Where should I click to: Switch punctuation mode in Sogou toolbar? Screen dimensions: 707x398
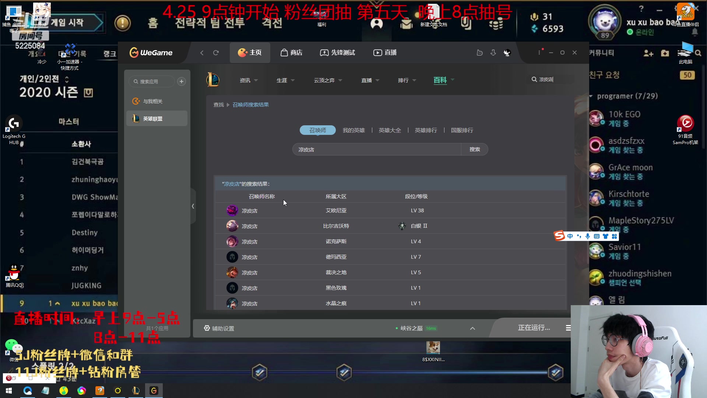tap(579, 236)
